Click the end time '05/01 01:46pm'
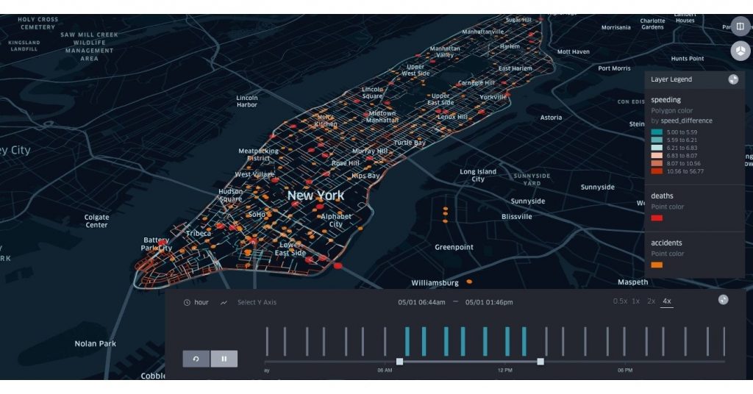The image size is (753, 394). [x=489, y=302]
